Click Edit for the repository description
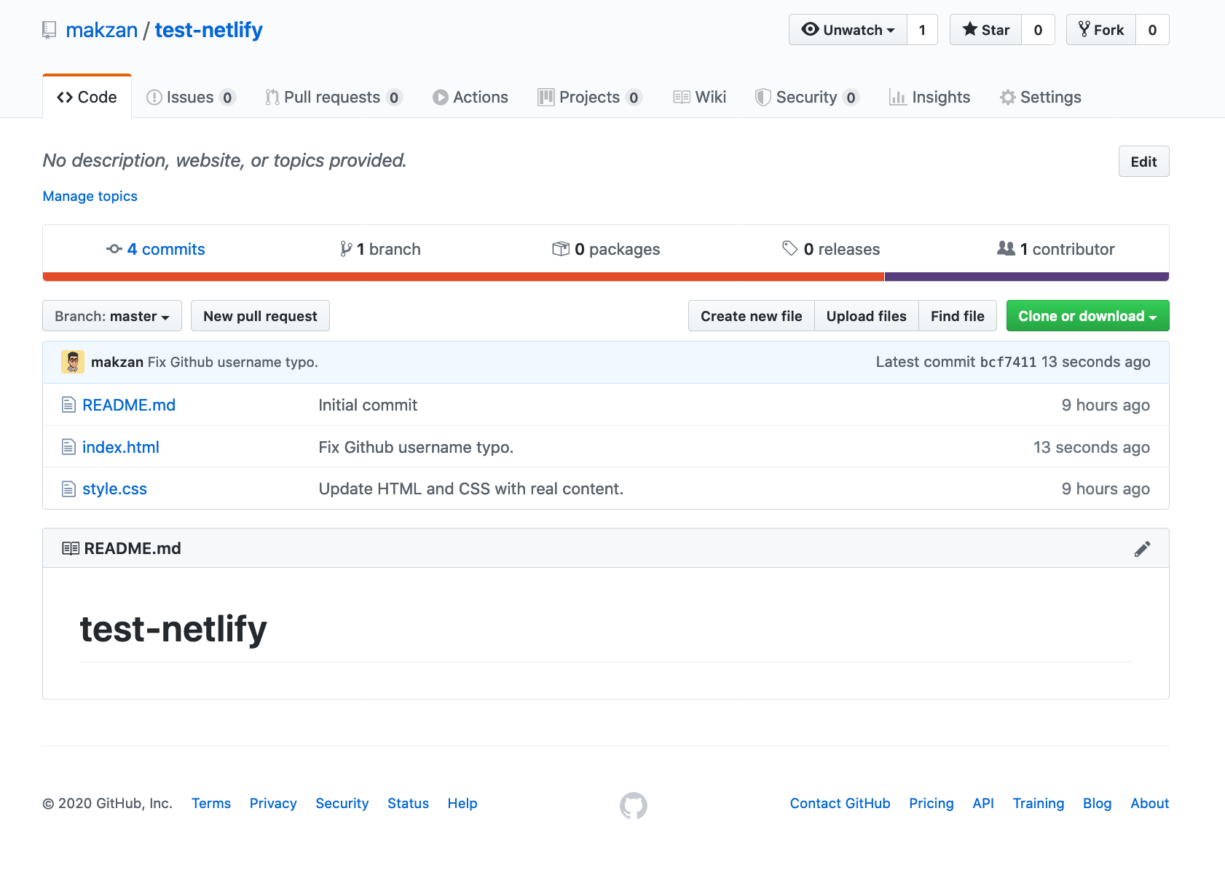 1143,162
